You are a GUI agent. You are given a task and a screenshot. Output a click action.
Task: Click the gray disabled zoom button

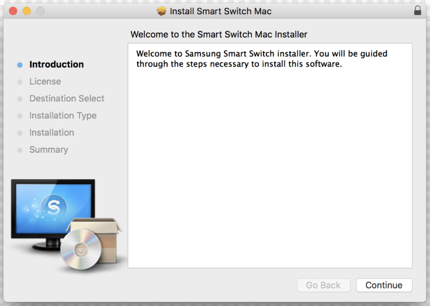40,11
